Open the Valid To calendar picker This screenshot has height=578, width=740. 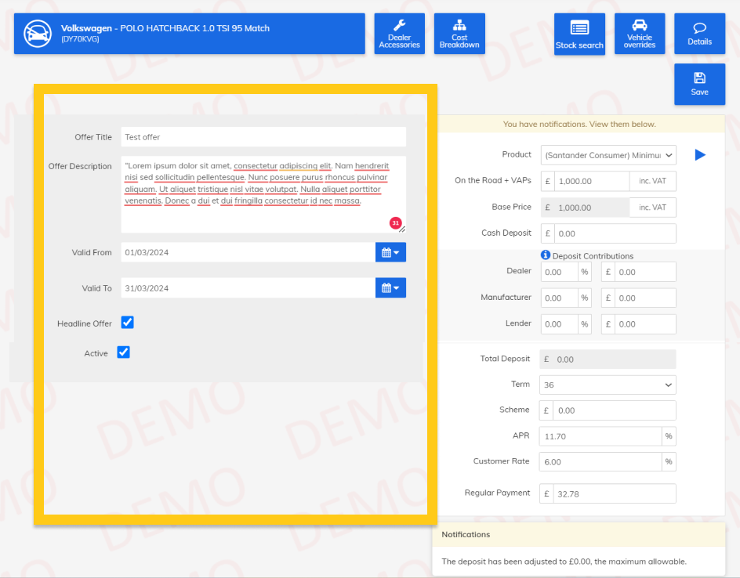(390, 287)
